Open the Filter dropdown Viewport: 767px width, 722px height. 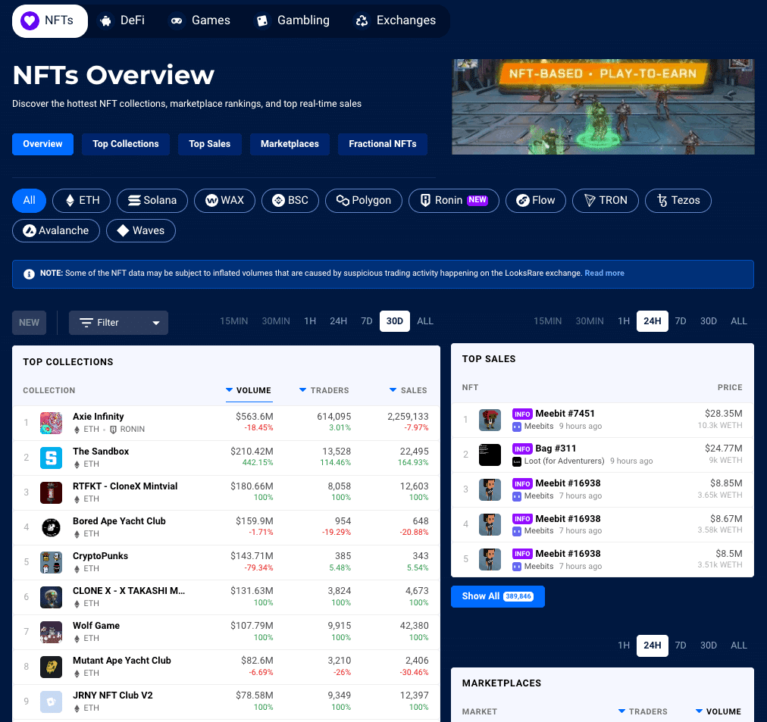[x=118, y=323]
